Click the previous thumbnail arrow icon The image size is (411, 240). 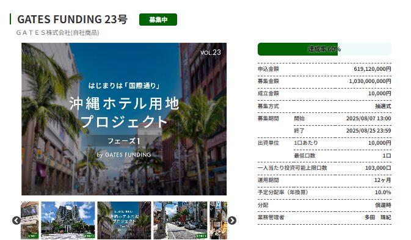click(x=16, y=220)
